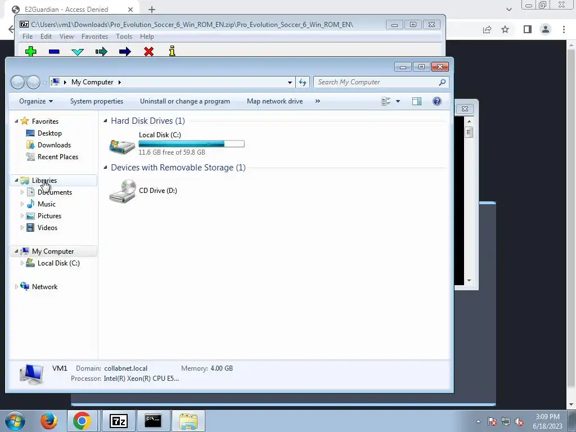Click the 7-Zip Test (checkmark) icon

[x=78, y=52]
